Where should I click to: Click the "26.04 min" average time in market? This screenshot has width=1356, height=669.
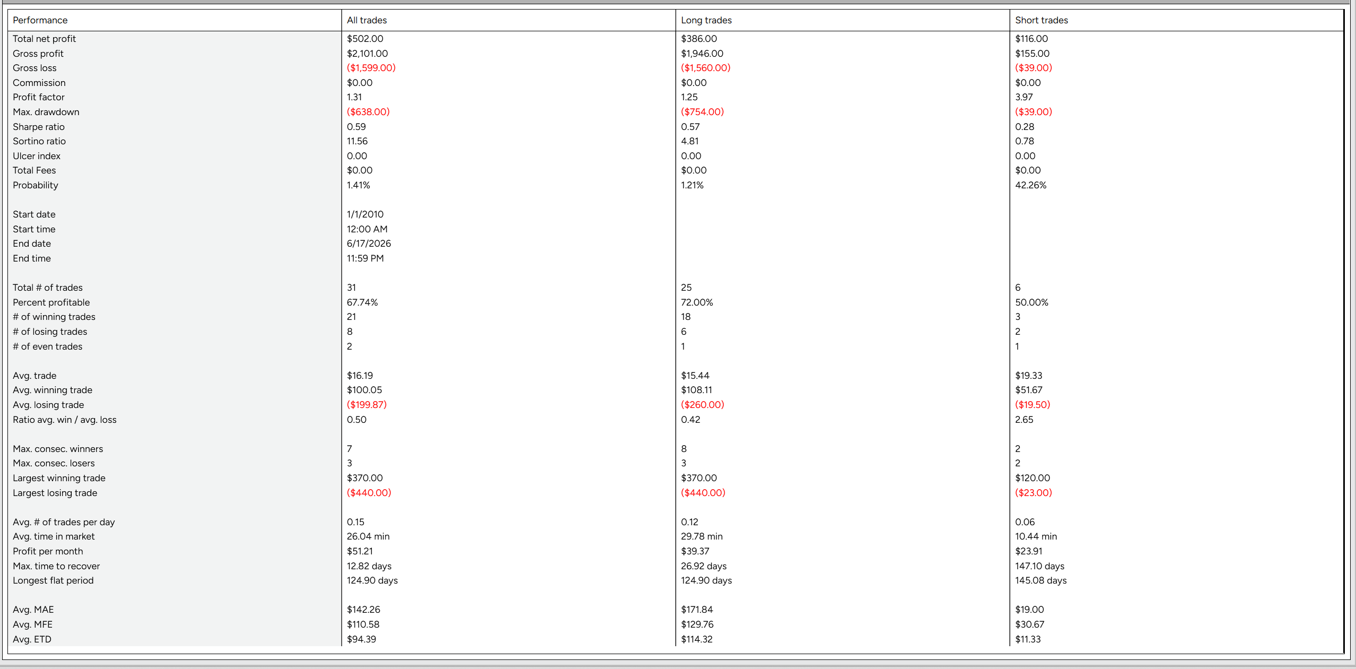pos(369,536)
